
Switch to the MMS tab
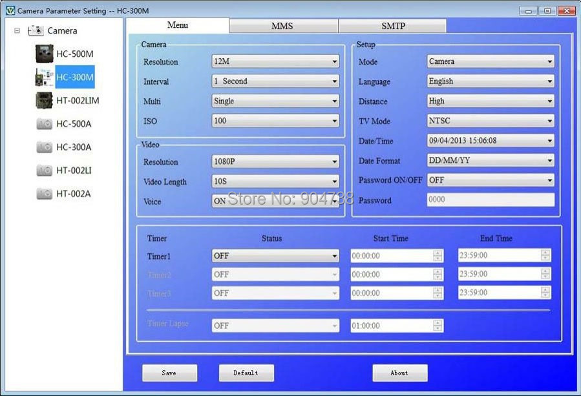(x=284, y=26)
